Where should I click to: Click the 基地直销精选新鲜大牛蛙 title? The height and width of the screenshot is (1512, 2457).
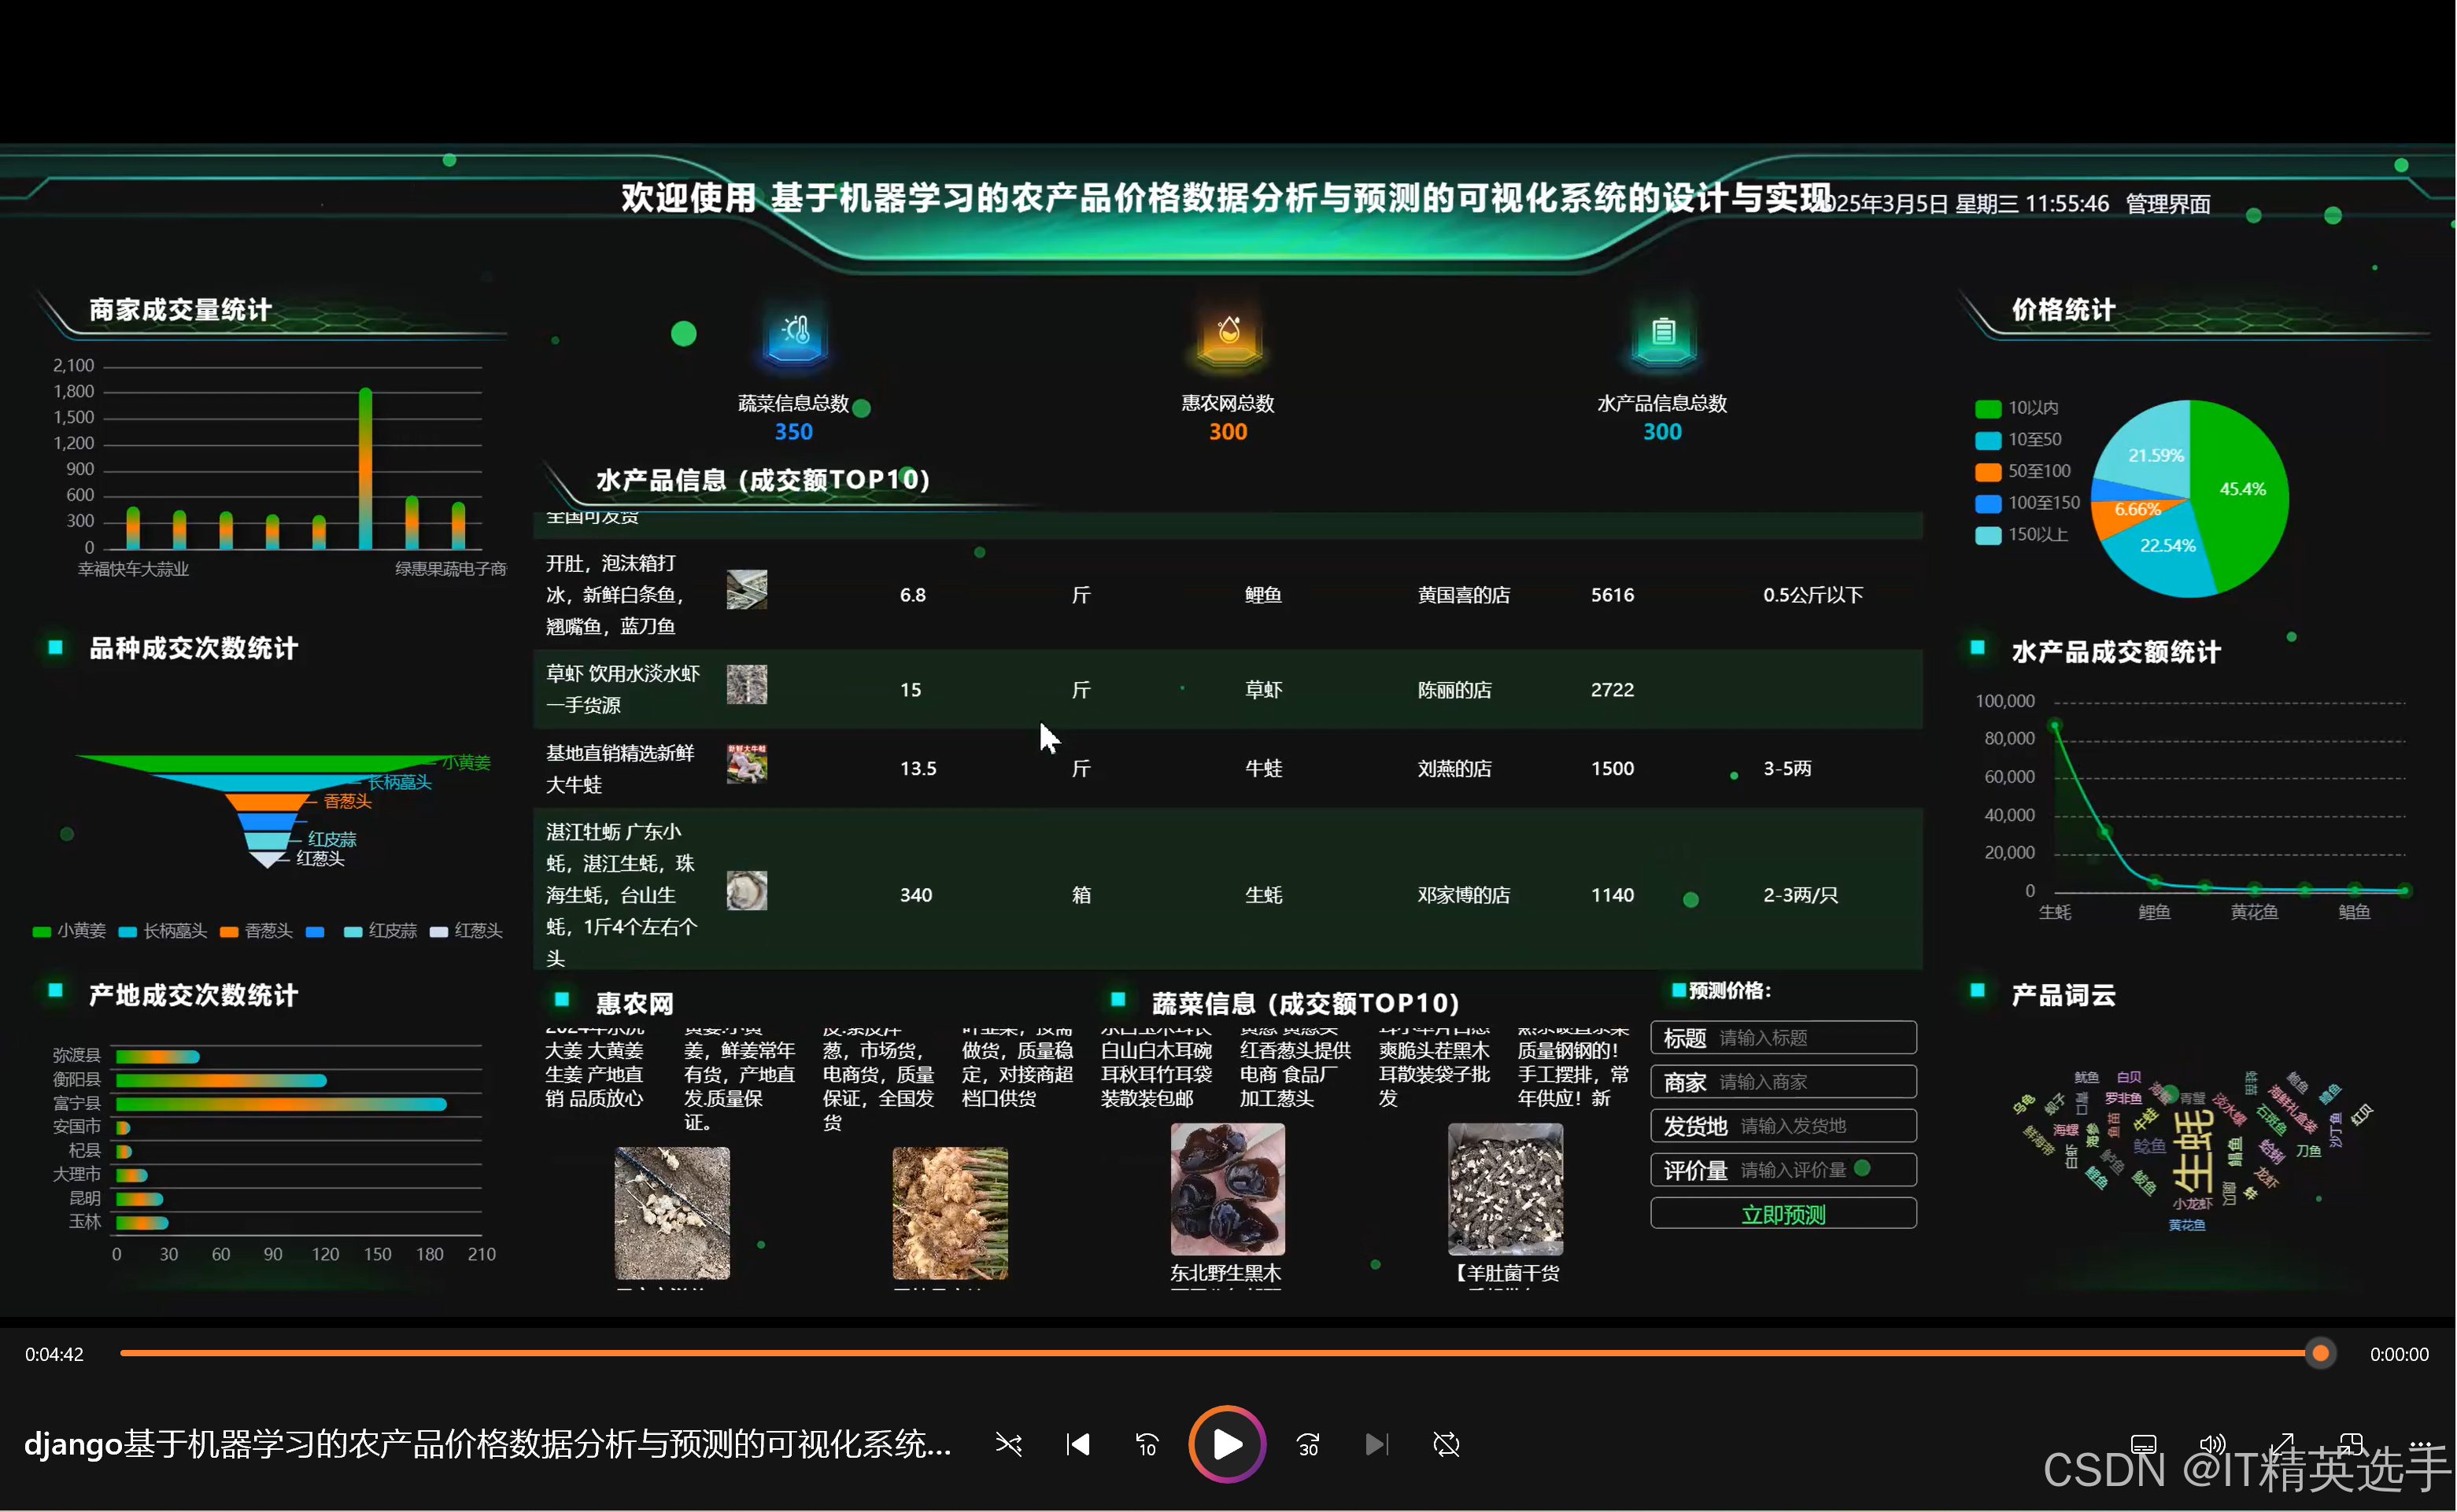coord(620,769)
